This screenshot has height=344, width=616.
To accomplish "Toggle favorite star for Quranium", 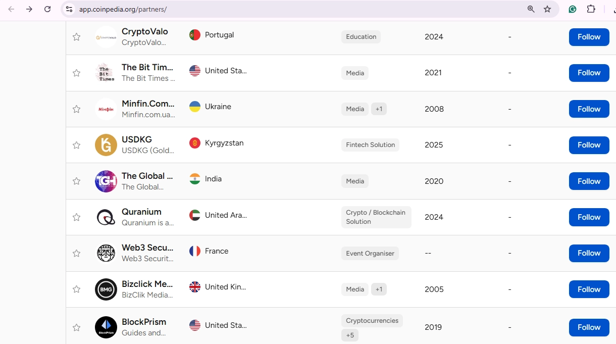I will [76, 217].
